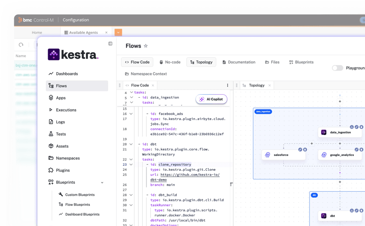Toggle the Topology view button

pyautogui.click(x=201, y=62)
